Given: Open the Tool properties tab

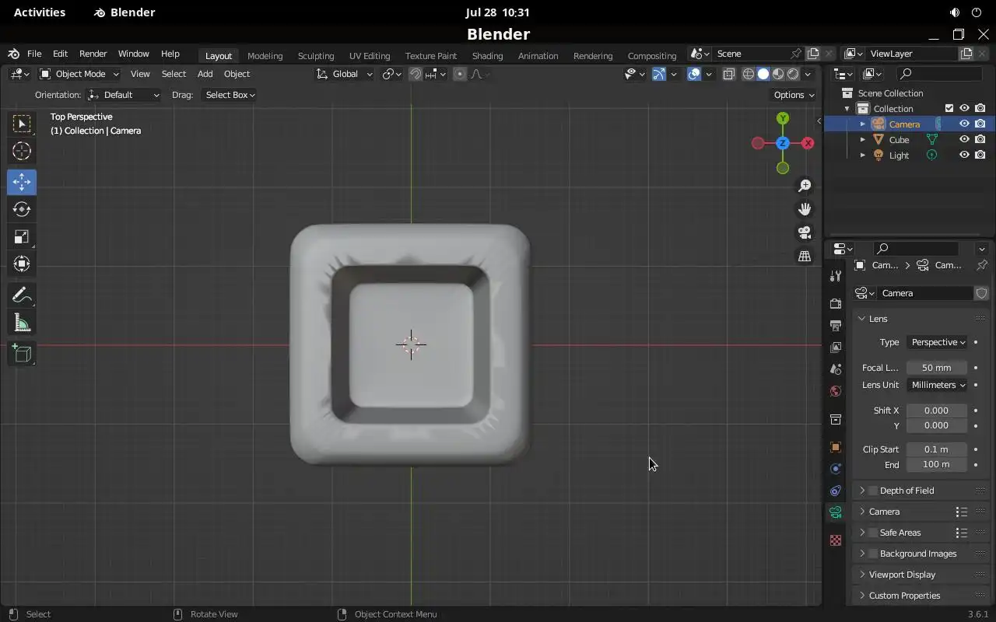Looking at the screenshot, I should coord(836,276).
